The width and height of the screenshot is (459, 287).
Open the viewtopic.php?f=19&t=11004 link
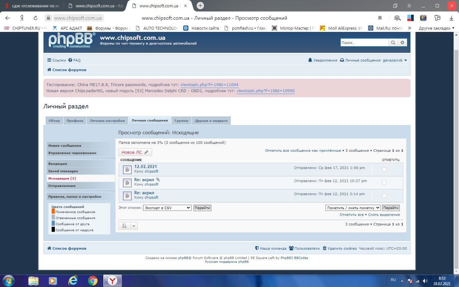click(209, 85)
